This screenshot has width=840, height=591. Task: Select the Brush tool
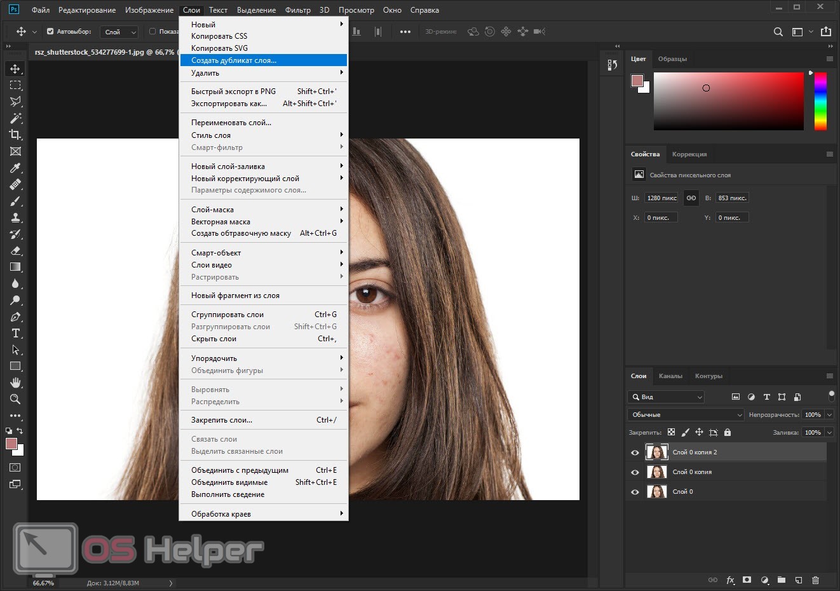tap(15, 201)
